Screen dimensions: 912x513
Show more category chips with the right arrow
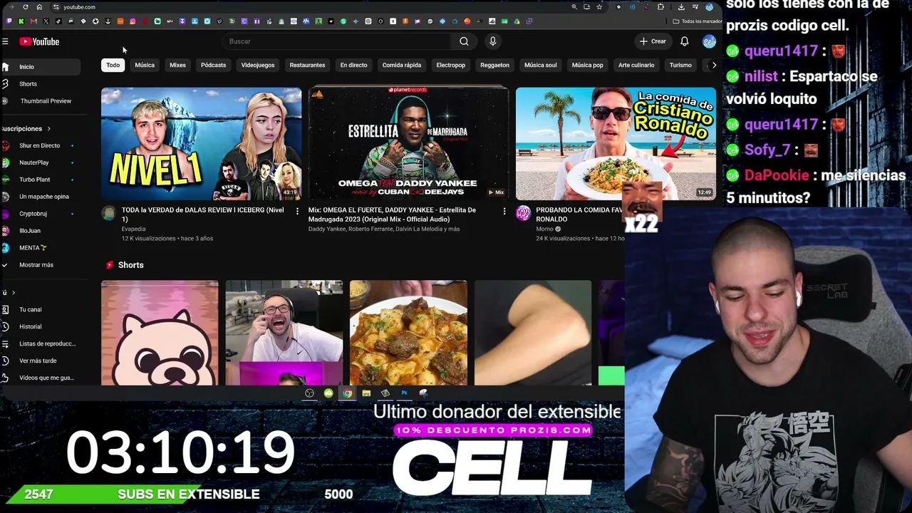pos(714,65)
